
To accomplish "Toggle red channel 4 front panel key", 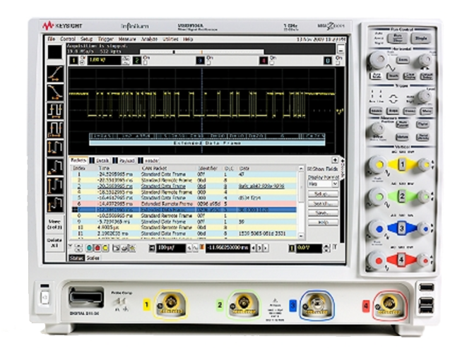I will click(401, 260).
